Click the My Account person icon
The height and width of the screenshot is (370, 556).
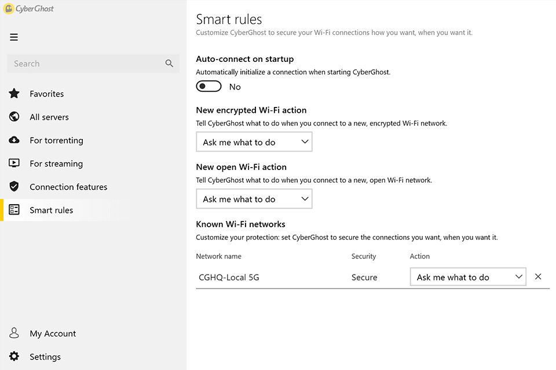pyautogui.click(x=14, y=334)
